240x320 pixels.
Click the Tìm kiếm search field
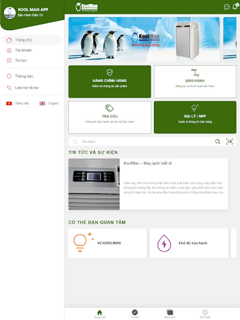coord(141,142)
